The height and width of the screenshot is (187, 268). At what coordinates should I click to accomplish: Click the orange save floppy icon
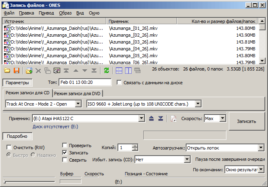[17, 71]
